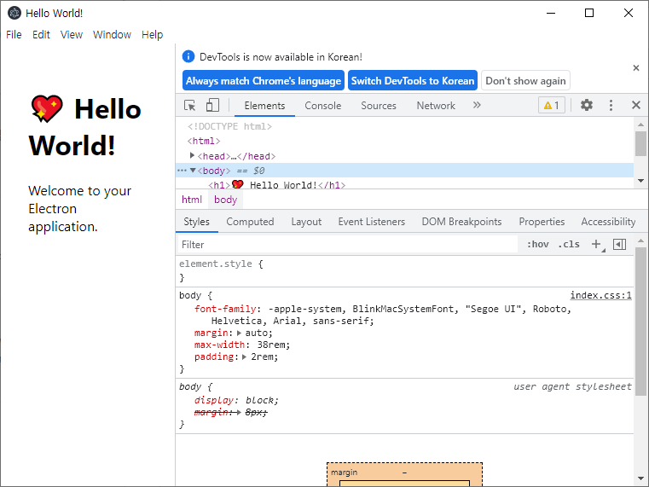Click the styles pane scrollbar thumb

click(640, 322)
